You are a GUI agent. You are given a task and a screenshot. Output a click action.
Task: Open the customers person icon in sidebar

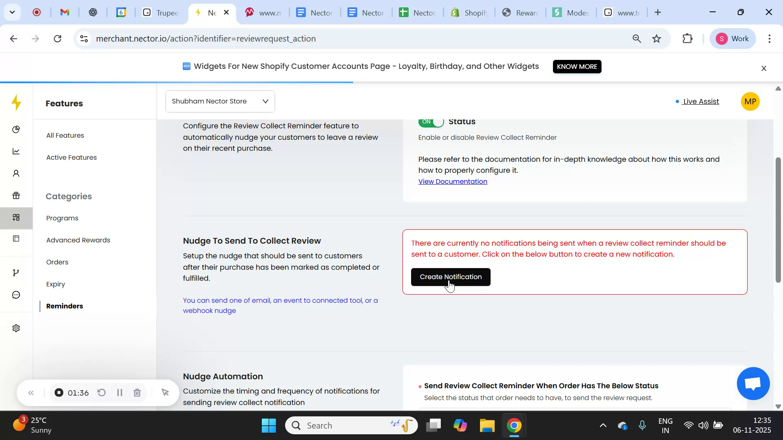tap(16, 173)
